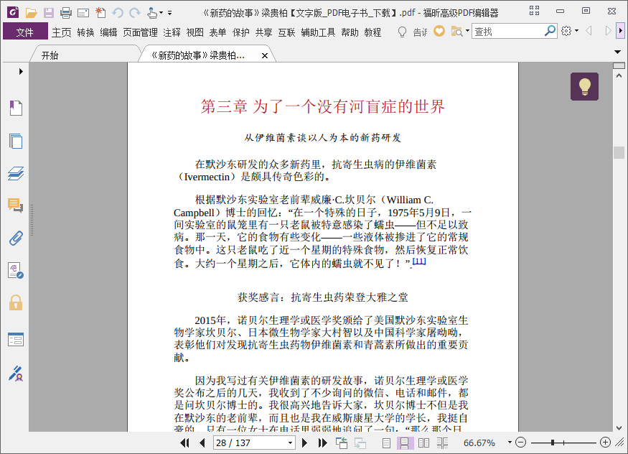This screenshot has width=628, height=454.
Task: Open the bookmarks panel icon in sidebar
Action: pyautogui.click(x=16, y=108)
